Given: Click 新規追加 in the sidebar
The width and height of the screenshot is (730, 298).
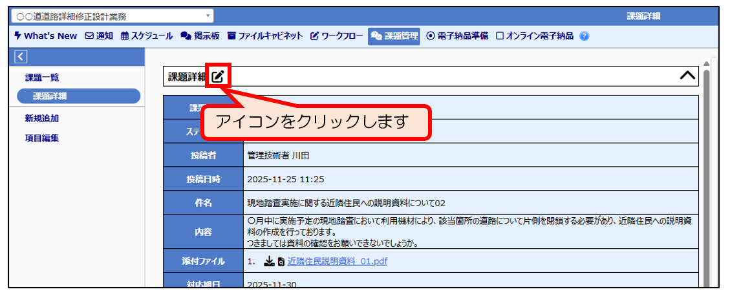Looking at the screenshot, I should pyautogui.click(x=42, y=119).
